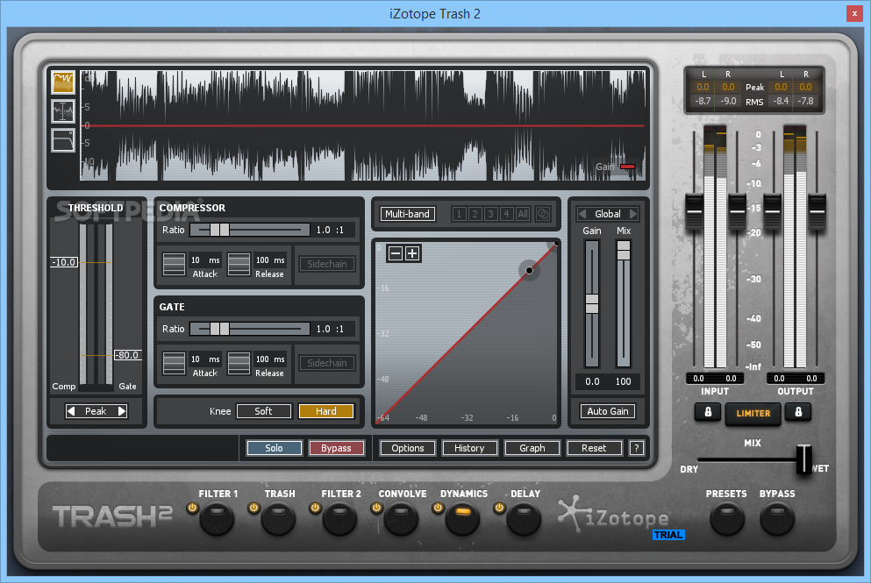Select band 1 button
The height and width of the screenshot is (583, 871).
[459, 214]
